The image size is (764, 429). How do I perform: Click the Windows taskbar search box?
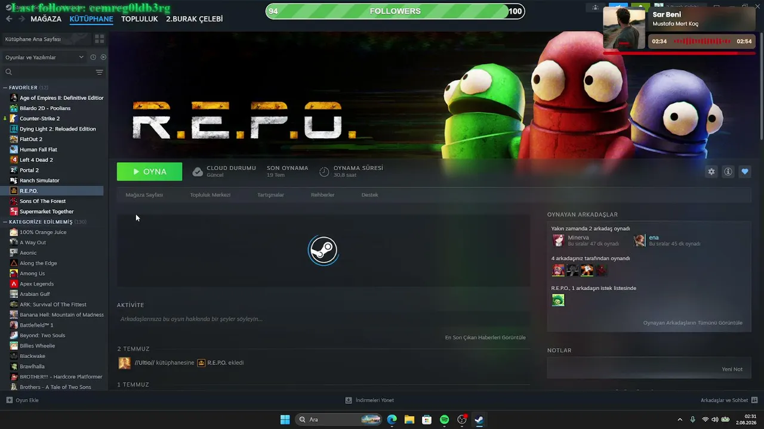[338, 419]
